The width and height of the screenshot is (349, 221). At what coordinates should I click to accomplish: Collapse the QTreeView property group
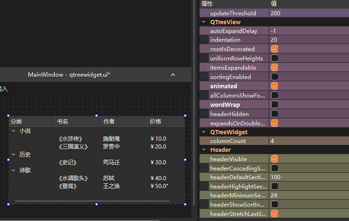204,22
